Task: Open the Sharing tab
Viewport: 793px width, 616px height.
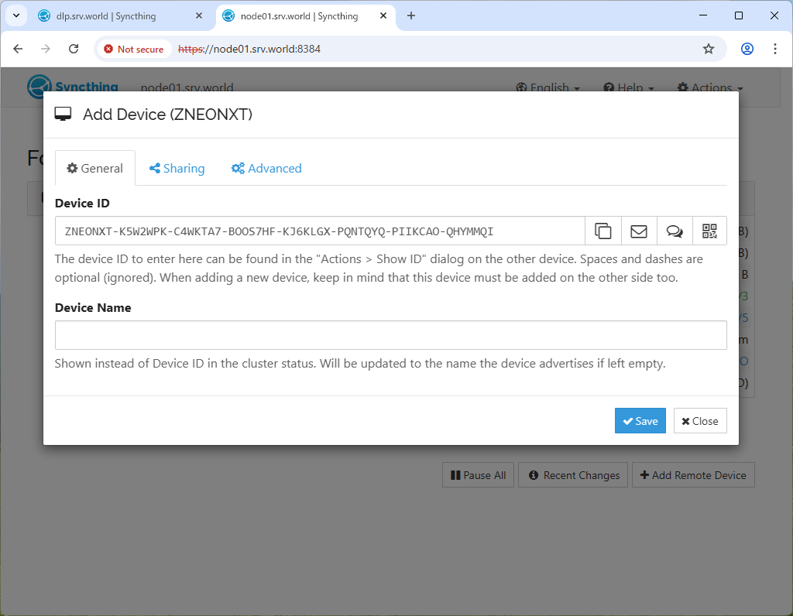Action: point(177,168)
